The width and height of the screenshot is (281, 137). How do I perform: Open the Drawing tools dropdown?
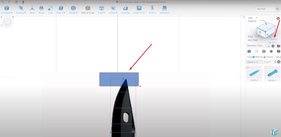pyautogui.click(x=21, y=10)
